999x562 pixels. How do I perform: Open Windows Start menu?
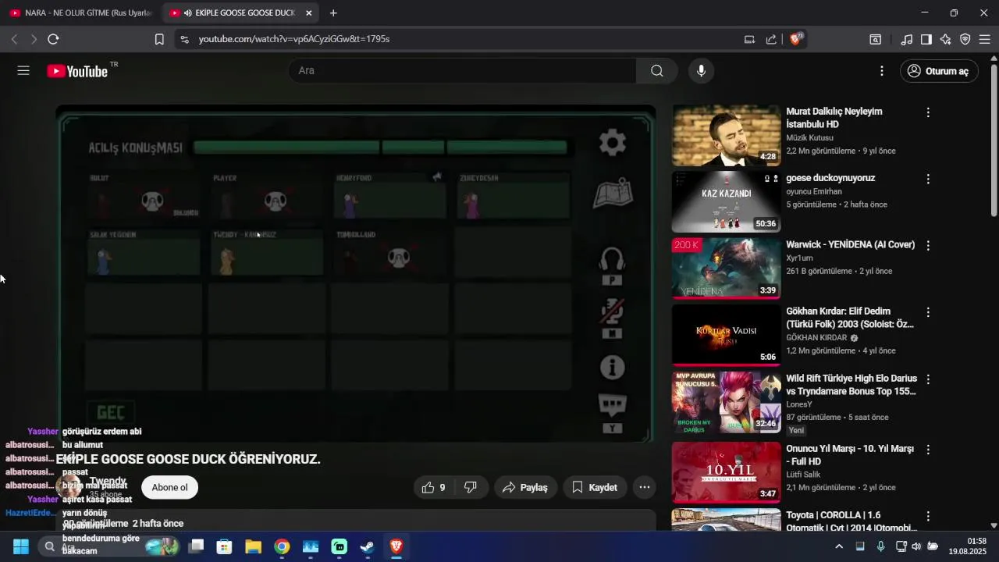tap(21, 546)
